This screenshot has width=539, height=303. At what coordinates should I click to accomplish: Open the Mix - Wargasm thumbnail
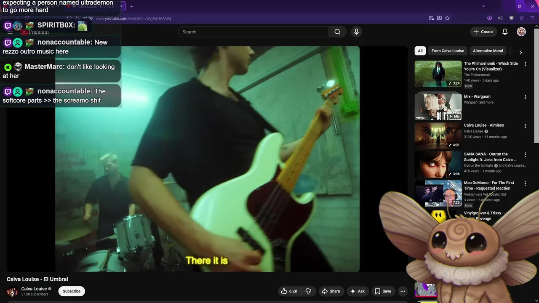coord(438,107)
